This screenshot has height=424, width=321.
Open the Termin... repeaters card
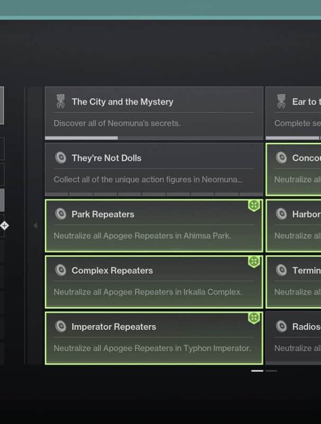point(293,282)
